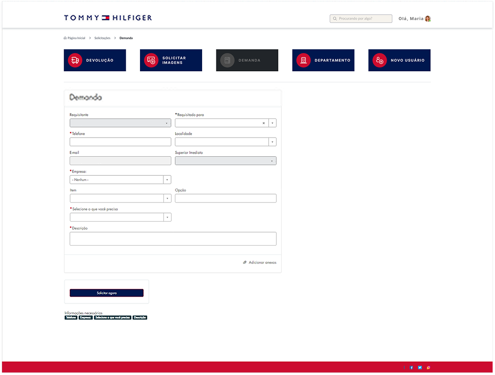This screenshot has height=375, width=495.
Task: Click the 'Selecione o que você precisa' required tag
Action: coord(113,318)
